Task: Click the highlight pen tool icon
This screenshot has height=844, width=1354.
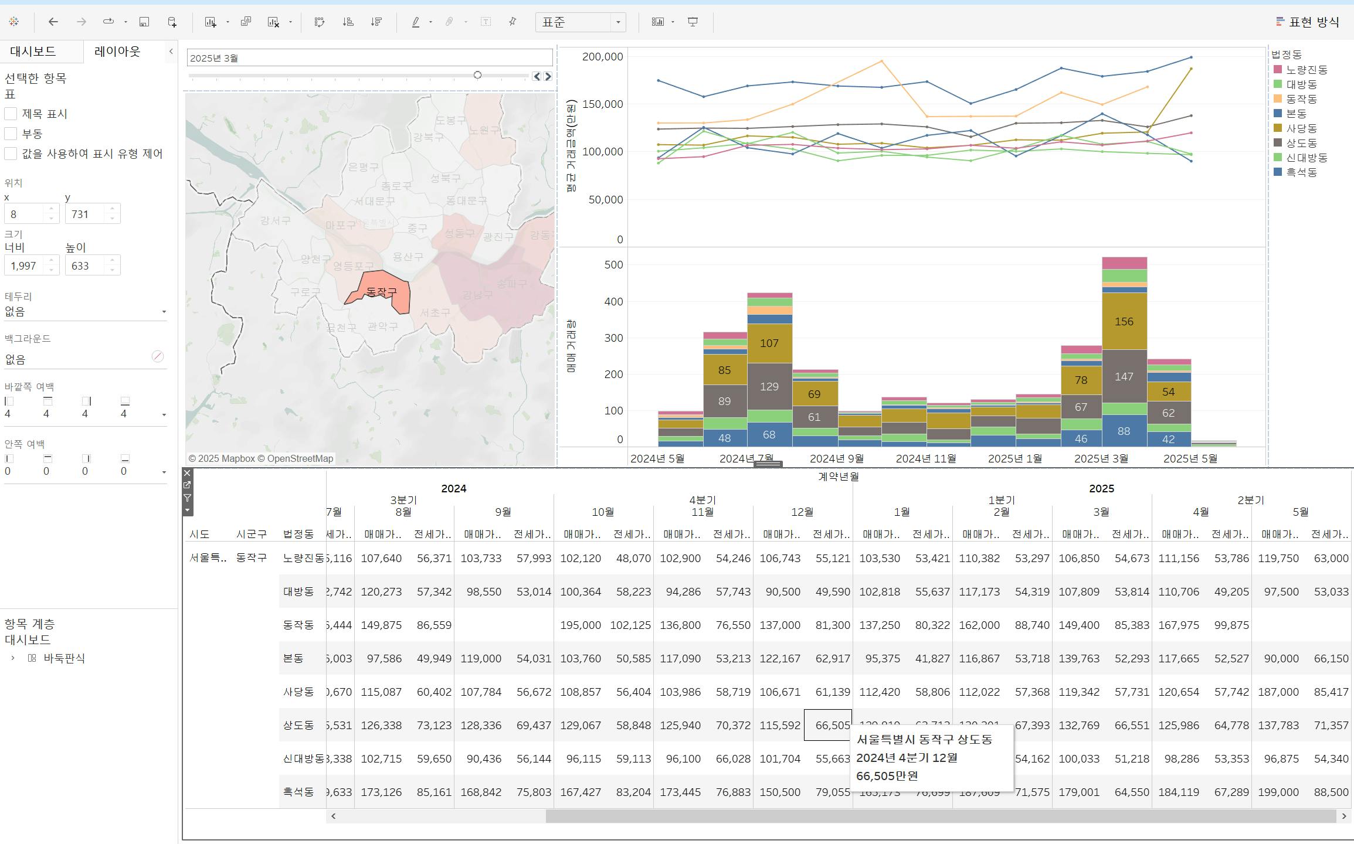Action: point(416,22)
